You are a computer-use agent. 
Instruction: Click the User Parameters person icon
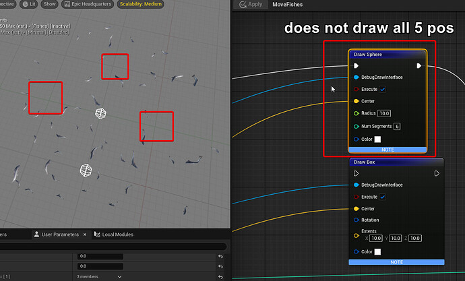pos(36,235)
